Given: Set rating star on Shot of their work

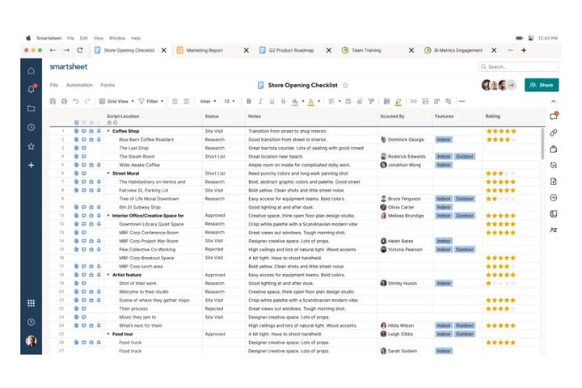Looking at the screenshot, I should coord(501,283).
